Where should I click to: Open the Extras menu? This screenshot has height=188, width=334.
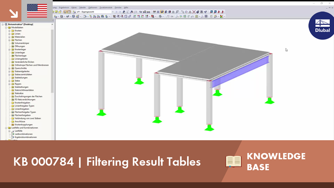pos(74,7)
